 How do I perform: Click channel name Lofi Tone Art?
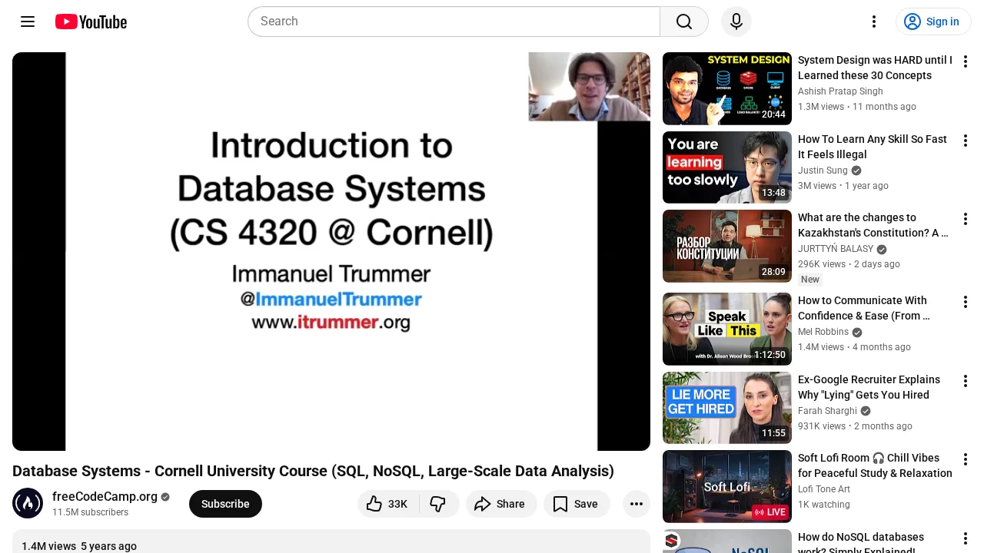(x=824, y=489)
